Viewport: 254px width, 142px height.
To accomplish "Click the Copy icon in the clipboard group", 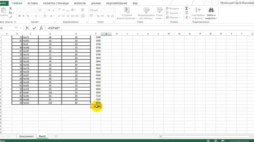I will point(11,13).
